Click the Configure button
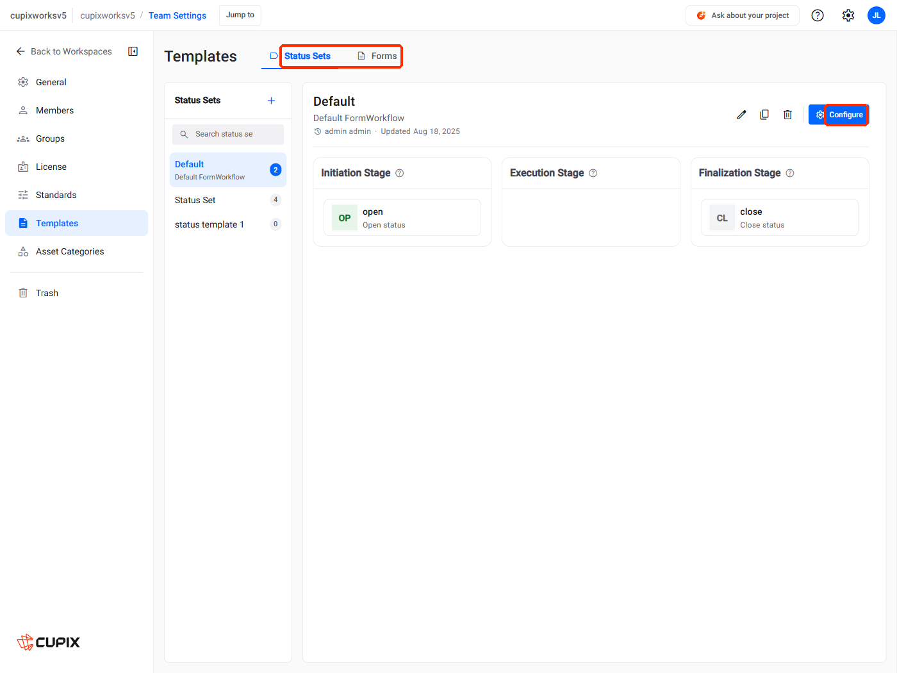 click(839, 115)
